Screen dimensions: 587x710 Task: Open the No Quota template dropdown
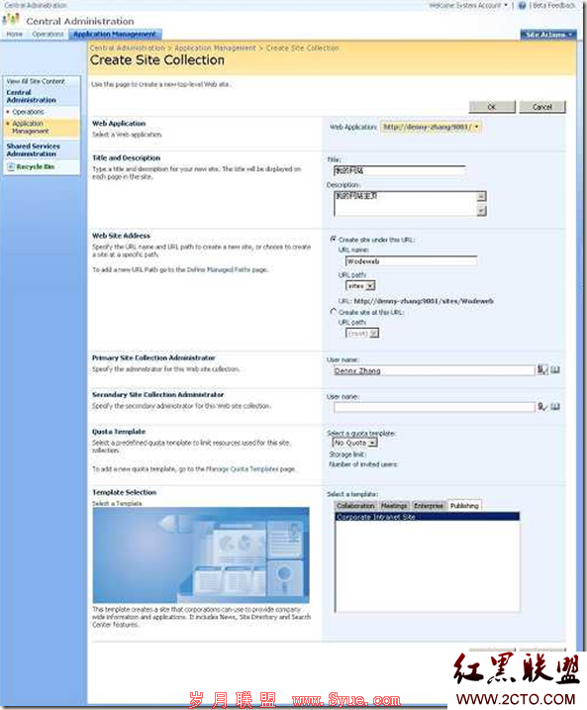354,443
